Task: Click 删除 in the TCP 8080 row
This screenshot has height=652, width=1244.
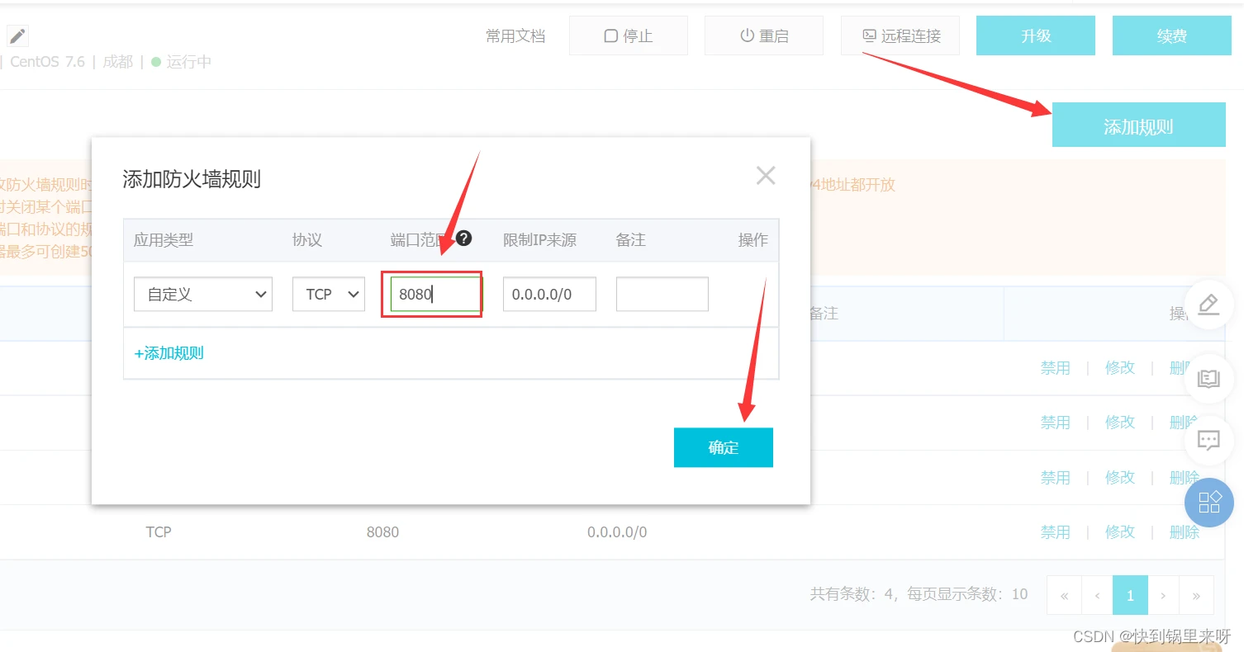Action: pyautogui.click(x=1185, y=532)
